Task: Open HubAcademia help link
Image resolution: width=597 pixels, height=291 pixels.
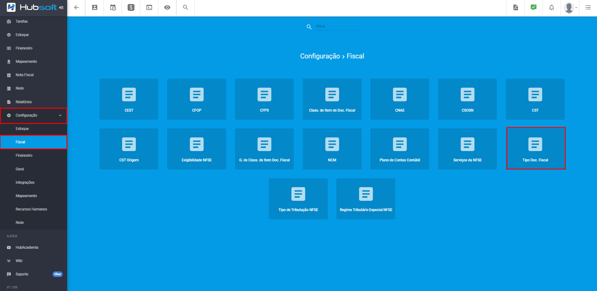Action: (34, 247)
